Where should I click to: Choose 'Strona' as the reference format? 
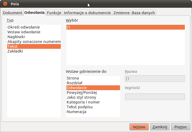(73, 78)
